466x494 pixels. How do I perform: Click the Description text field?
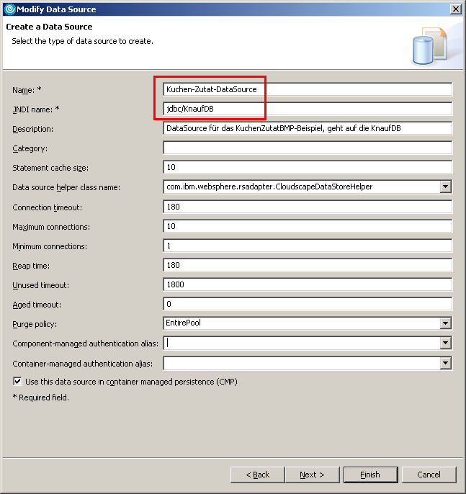pyautogui.click(x=308, y=128)
